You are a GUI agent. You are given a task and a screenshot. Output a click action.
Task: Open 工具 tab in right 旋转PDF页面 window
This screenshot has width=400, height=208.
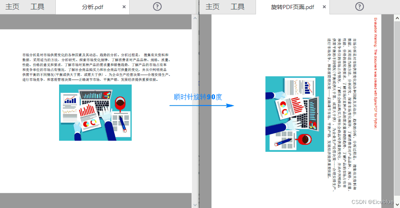(x=238, y=7)
